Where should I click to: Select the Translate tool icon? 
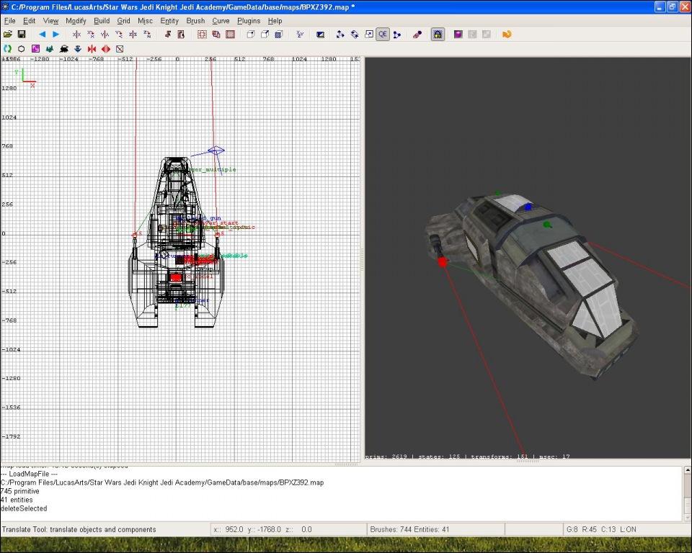[341, 34]
